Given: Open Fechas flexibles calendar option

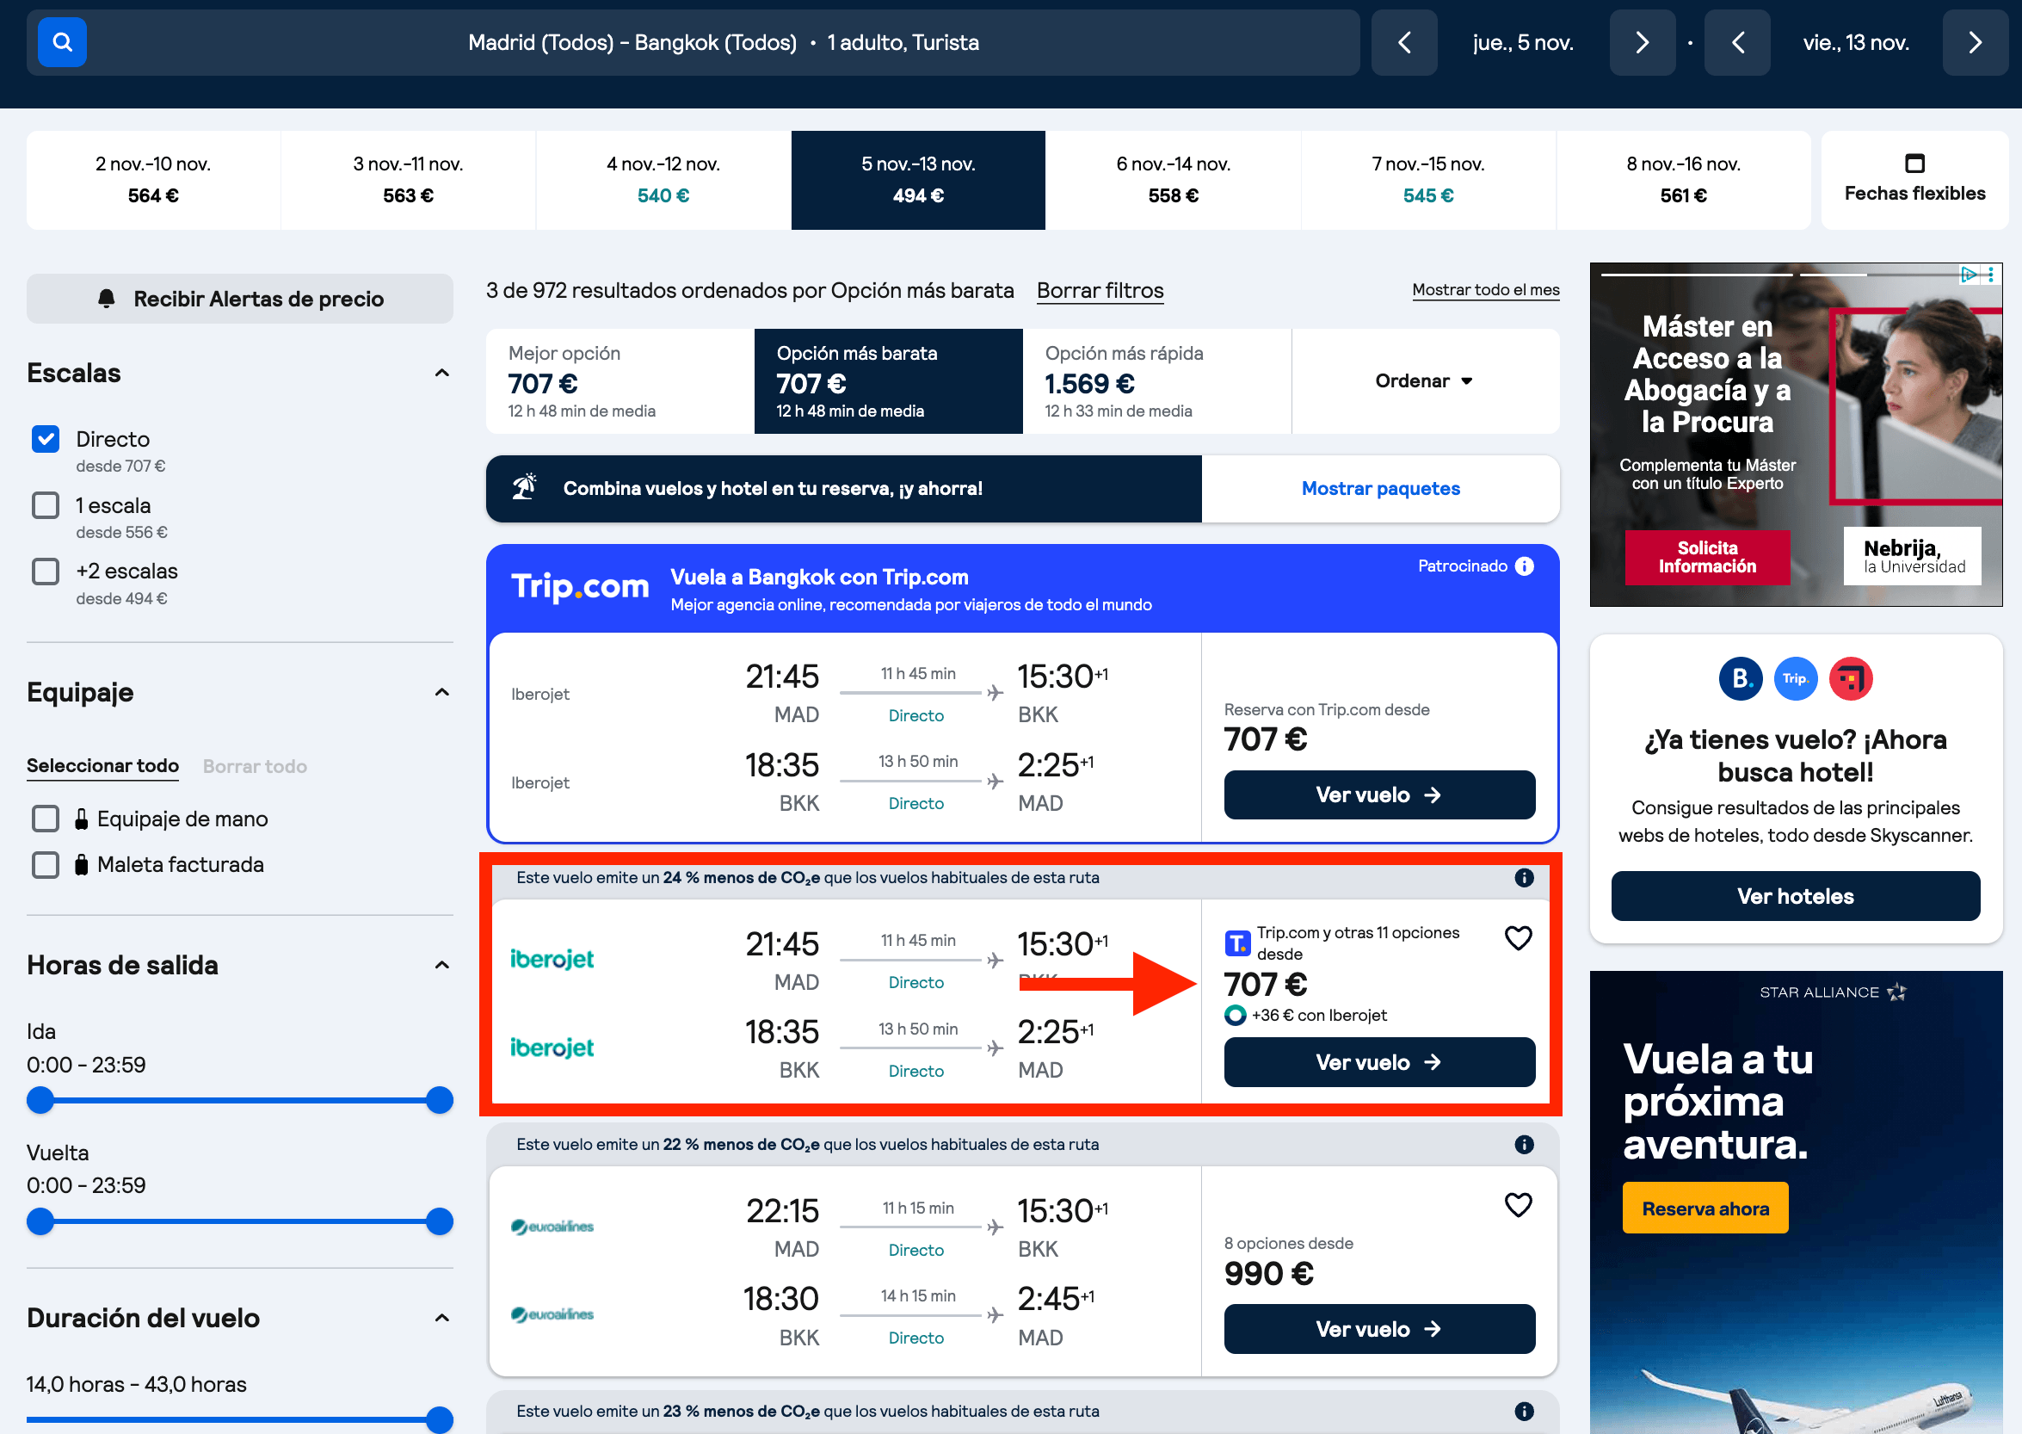Looking at the screenshot, I should click(x=1914, y=180).
